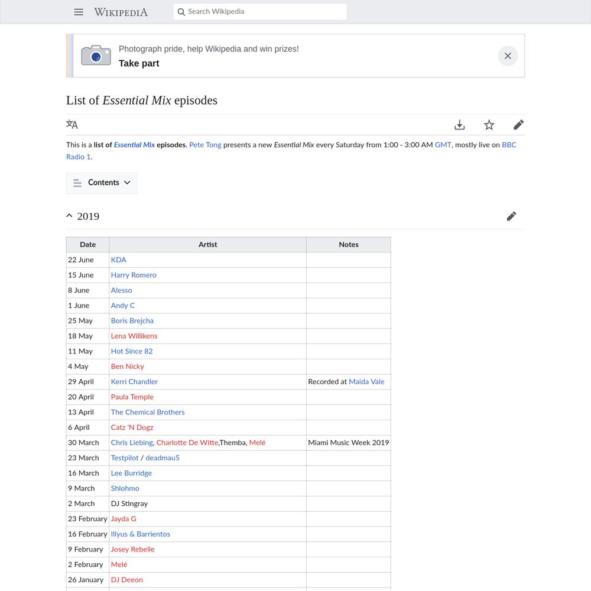Screen dimensions: 591x591
Task: Open the Chris Liebing link
Action: tap(132, 443)
